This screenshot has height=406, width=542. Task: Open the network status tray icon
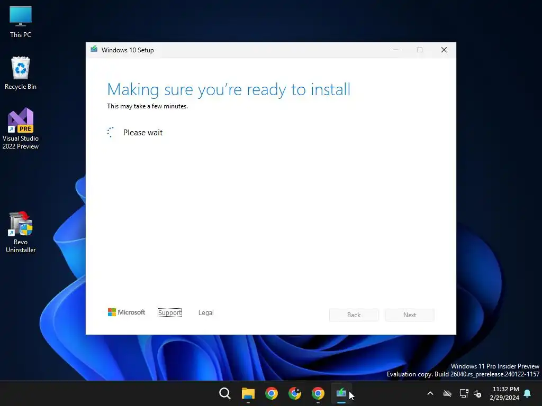pos(464,393)
